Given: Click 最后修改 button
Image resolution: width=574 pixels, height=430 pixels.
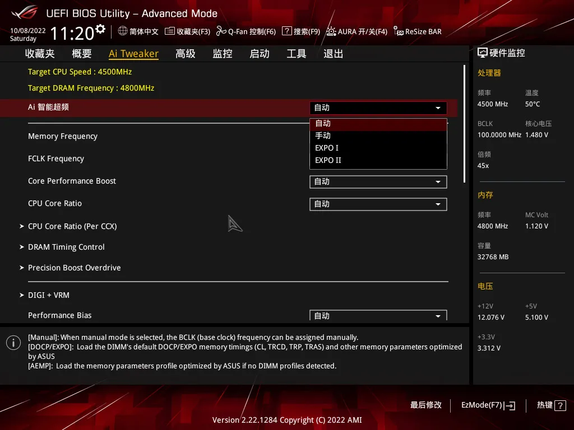Looking at the screenshot, I should click(426, 405).
